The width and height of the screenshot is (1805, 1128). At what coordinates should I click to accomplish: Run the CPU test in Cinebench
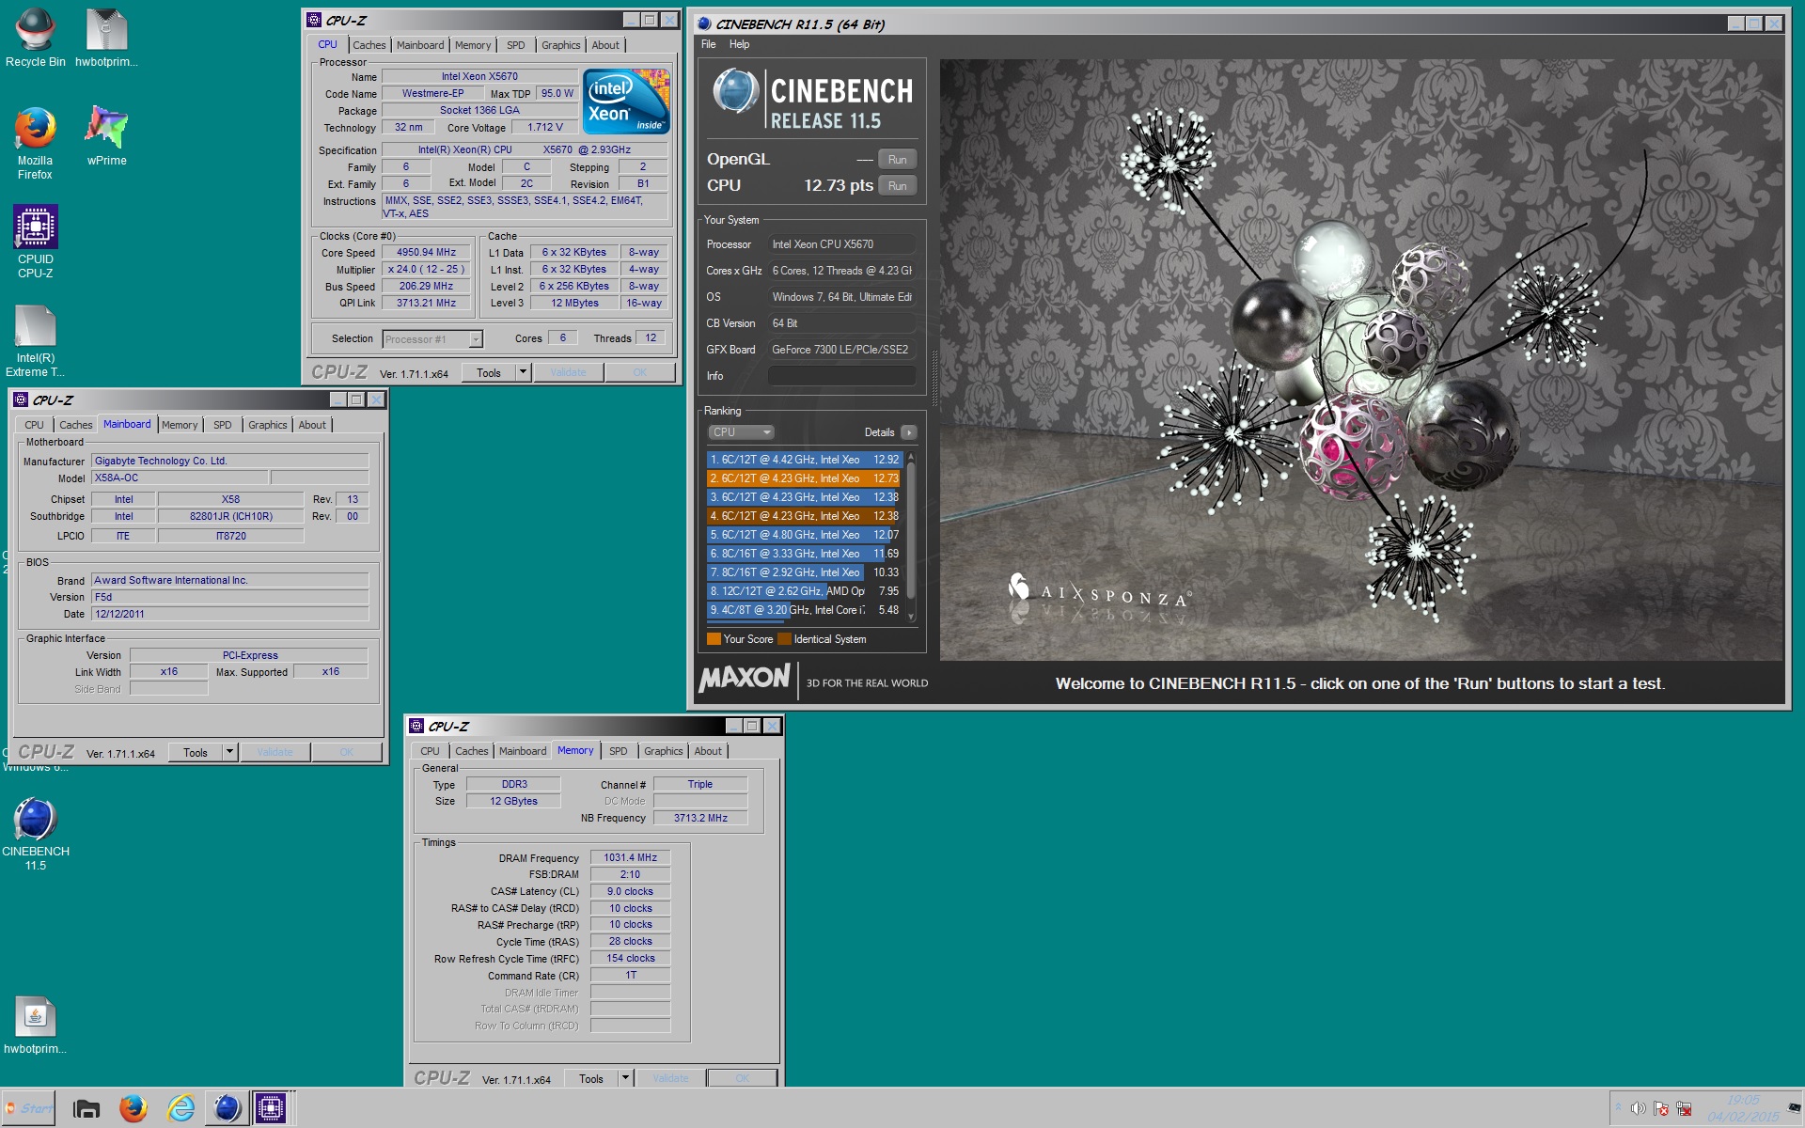(897, 186)
